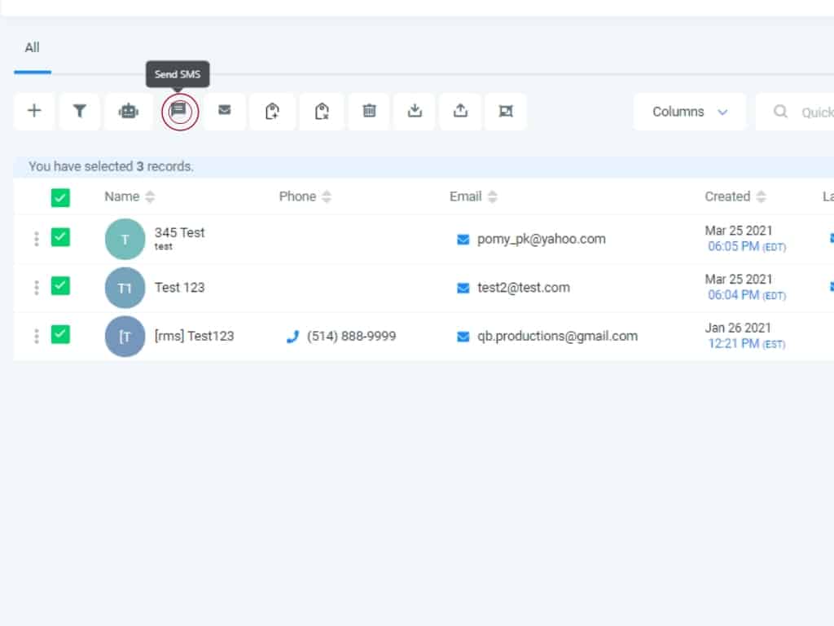Open the filter funnel tool
The height and width of the screenshot is (626, 834).
click(x=80, y=112)
